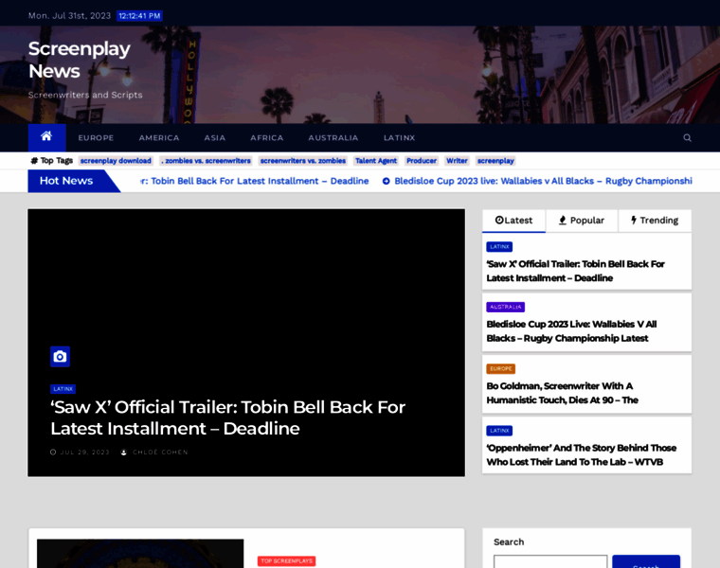Select the 'screenwriters vs. zombies' tag
The image size is (720, 568).
click(x=302, y=161)
